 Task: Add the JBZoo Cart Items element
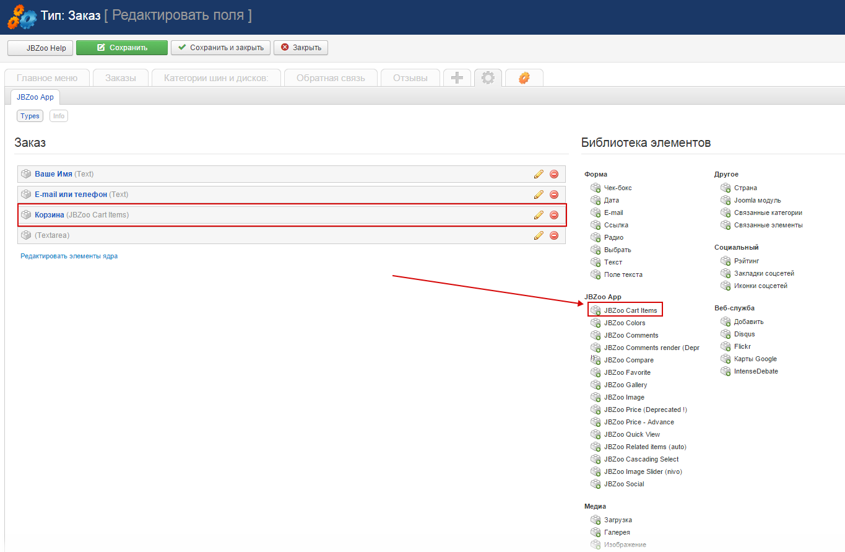pyautogui.click(x=630, y=310)
